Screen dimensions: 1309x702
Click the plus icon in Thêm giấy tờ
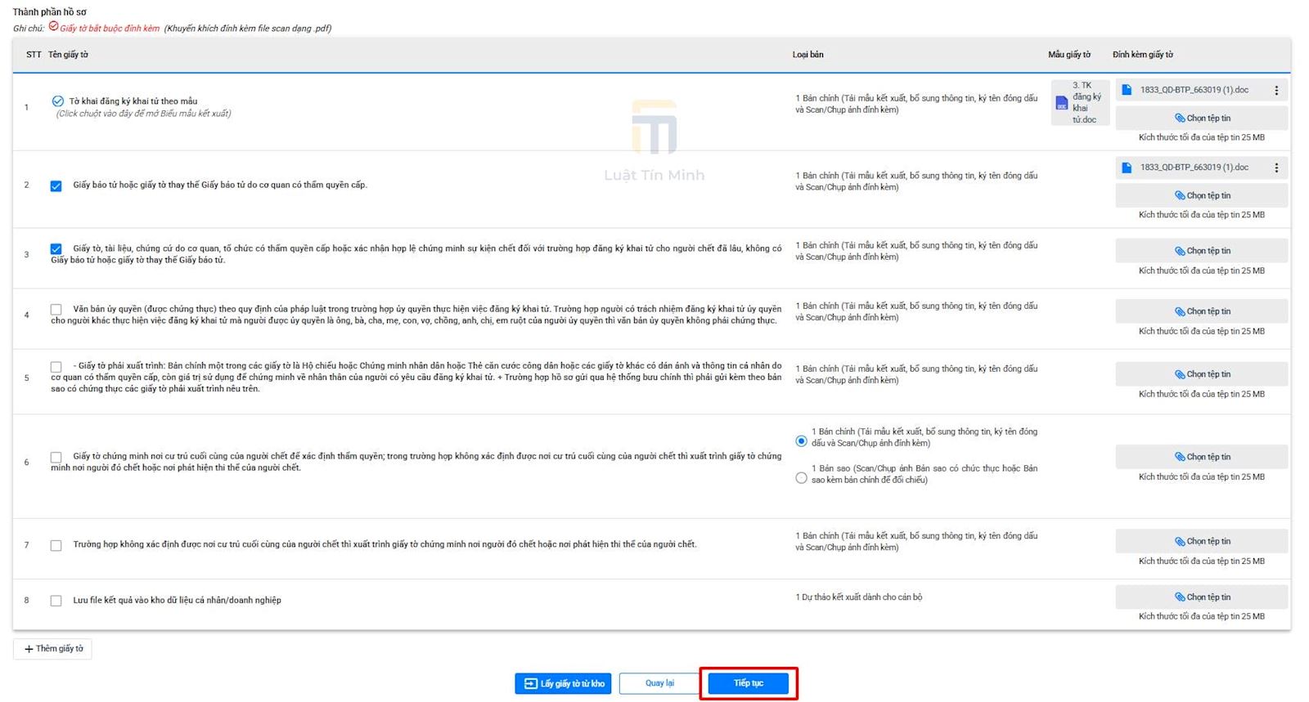[29, 649]
